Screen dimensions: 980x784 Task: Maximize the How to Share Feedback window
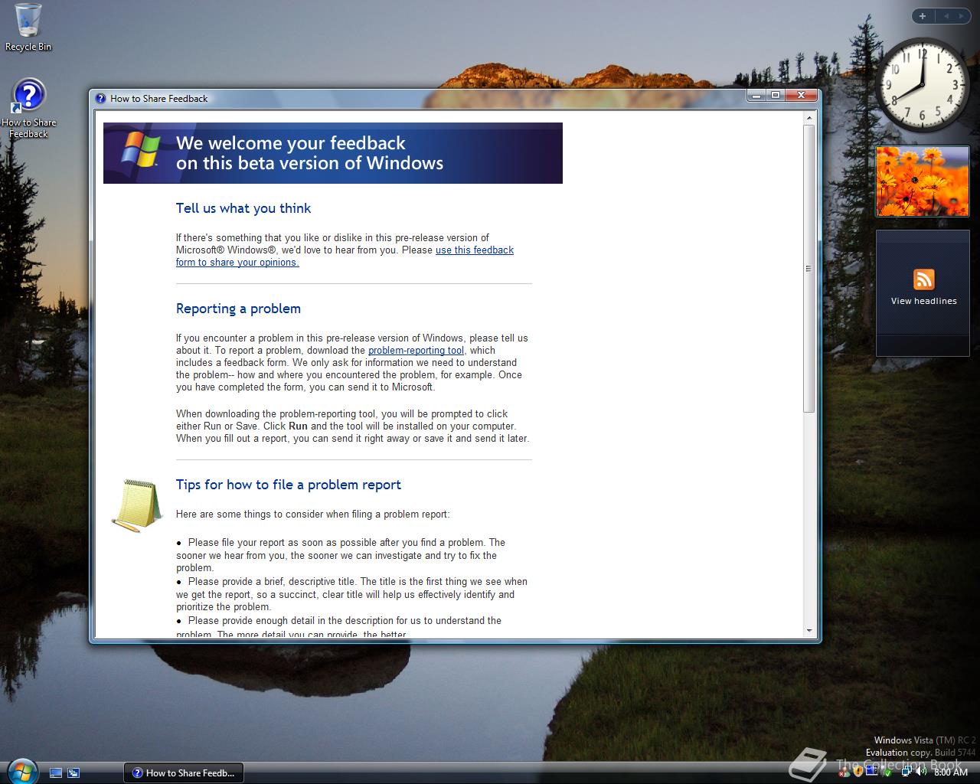776,95
